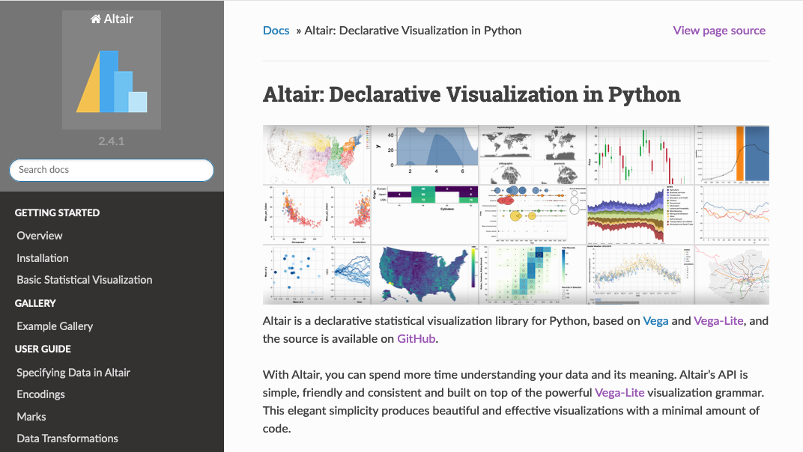The image size is (803, 452).
Task: Click the orange-blue line chart thumbnail
Action: pyautogui.click(x=732, y=155)
